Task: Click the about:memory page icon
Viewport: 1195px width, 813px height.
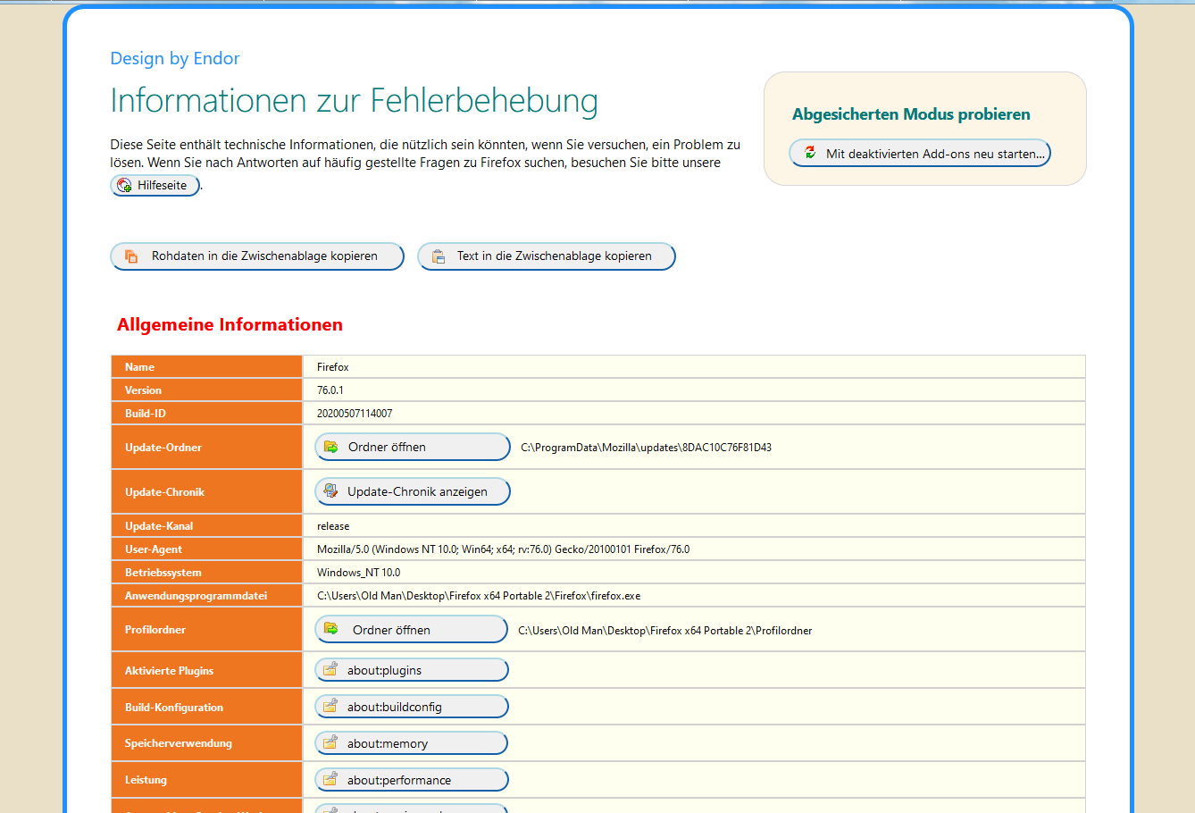Action: click(x=330, y=742)
